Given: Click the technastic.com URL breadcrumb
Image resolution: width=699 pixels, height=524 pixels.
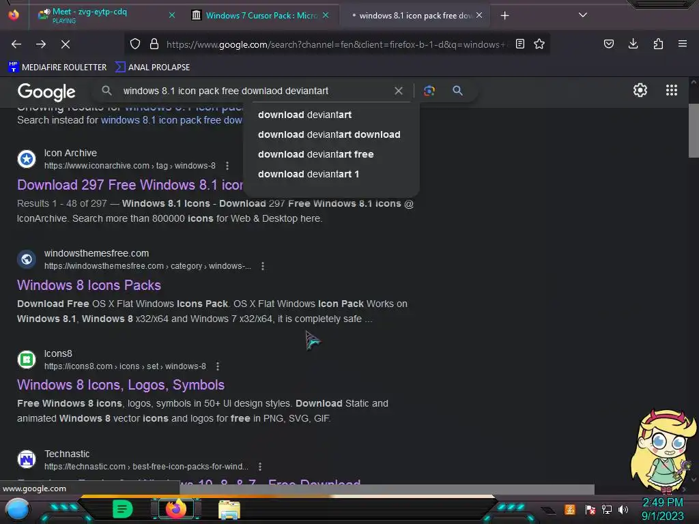Looking at the screenshot, I should point(146,467).
